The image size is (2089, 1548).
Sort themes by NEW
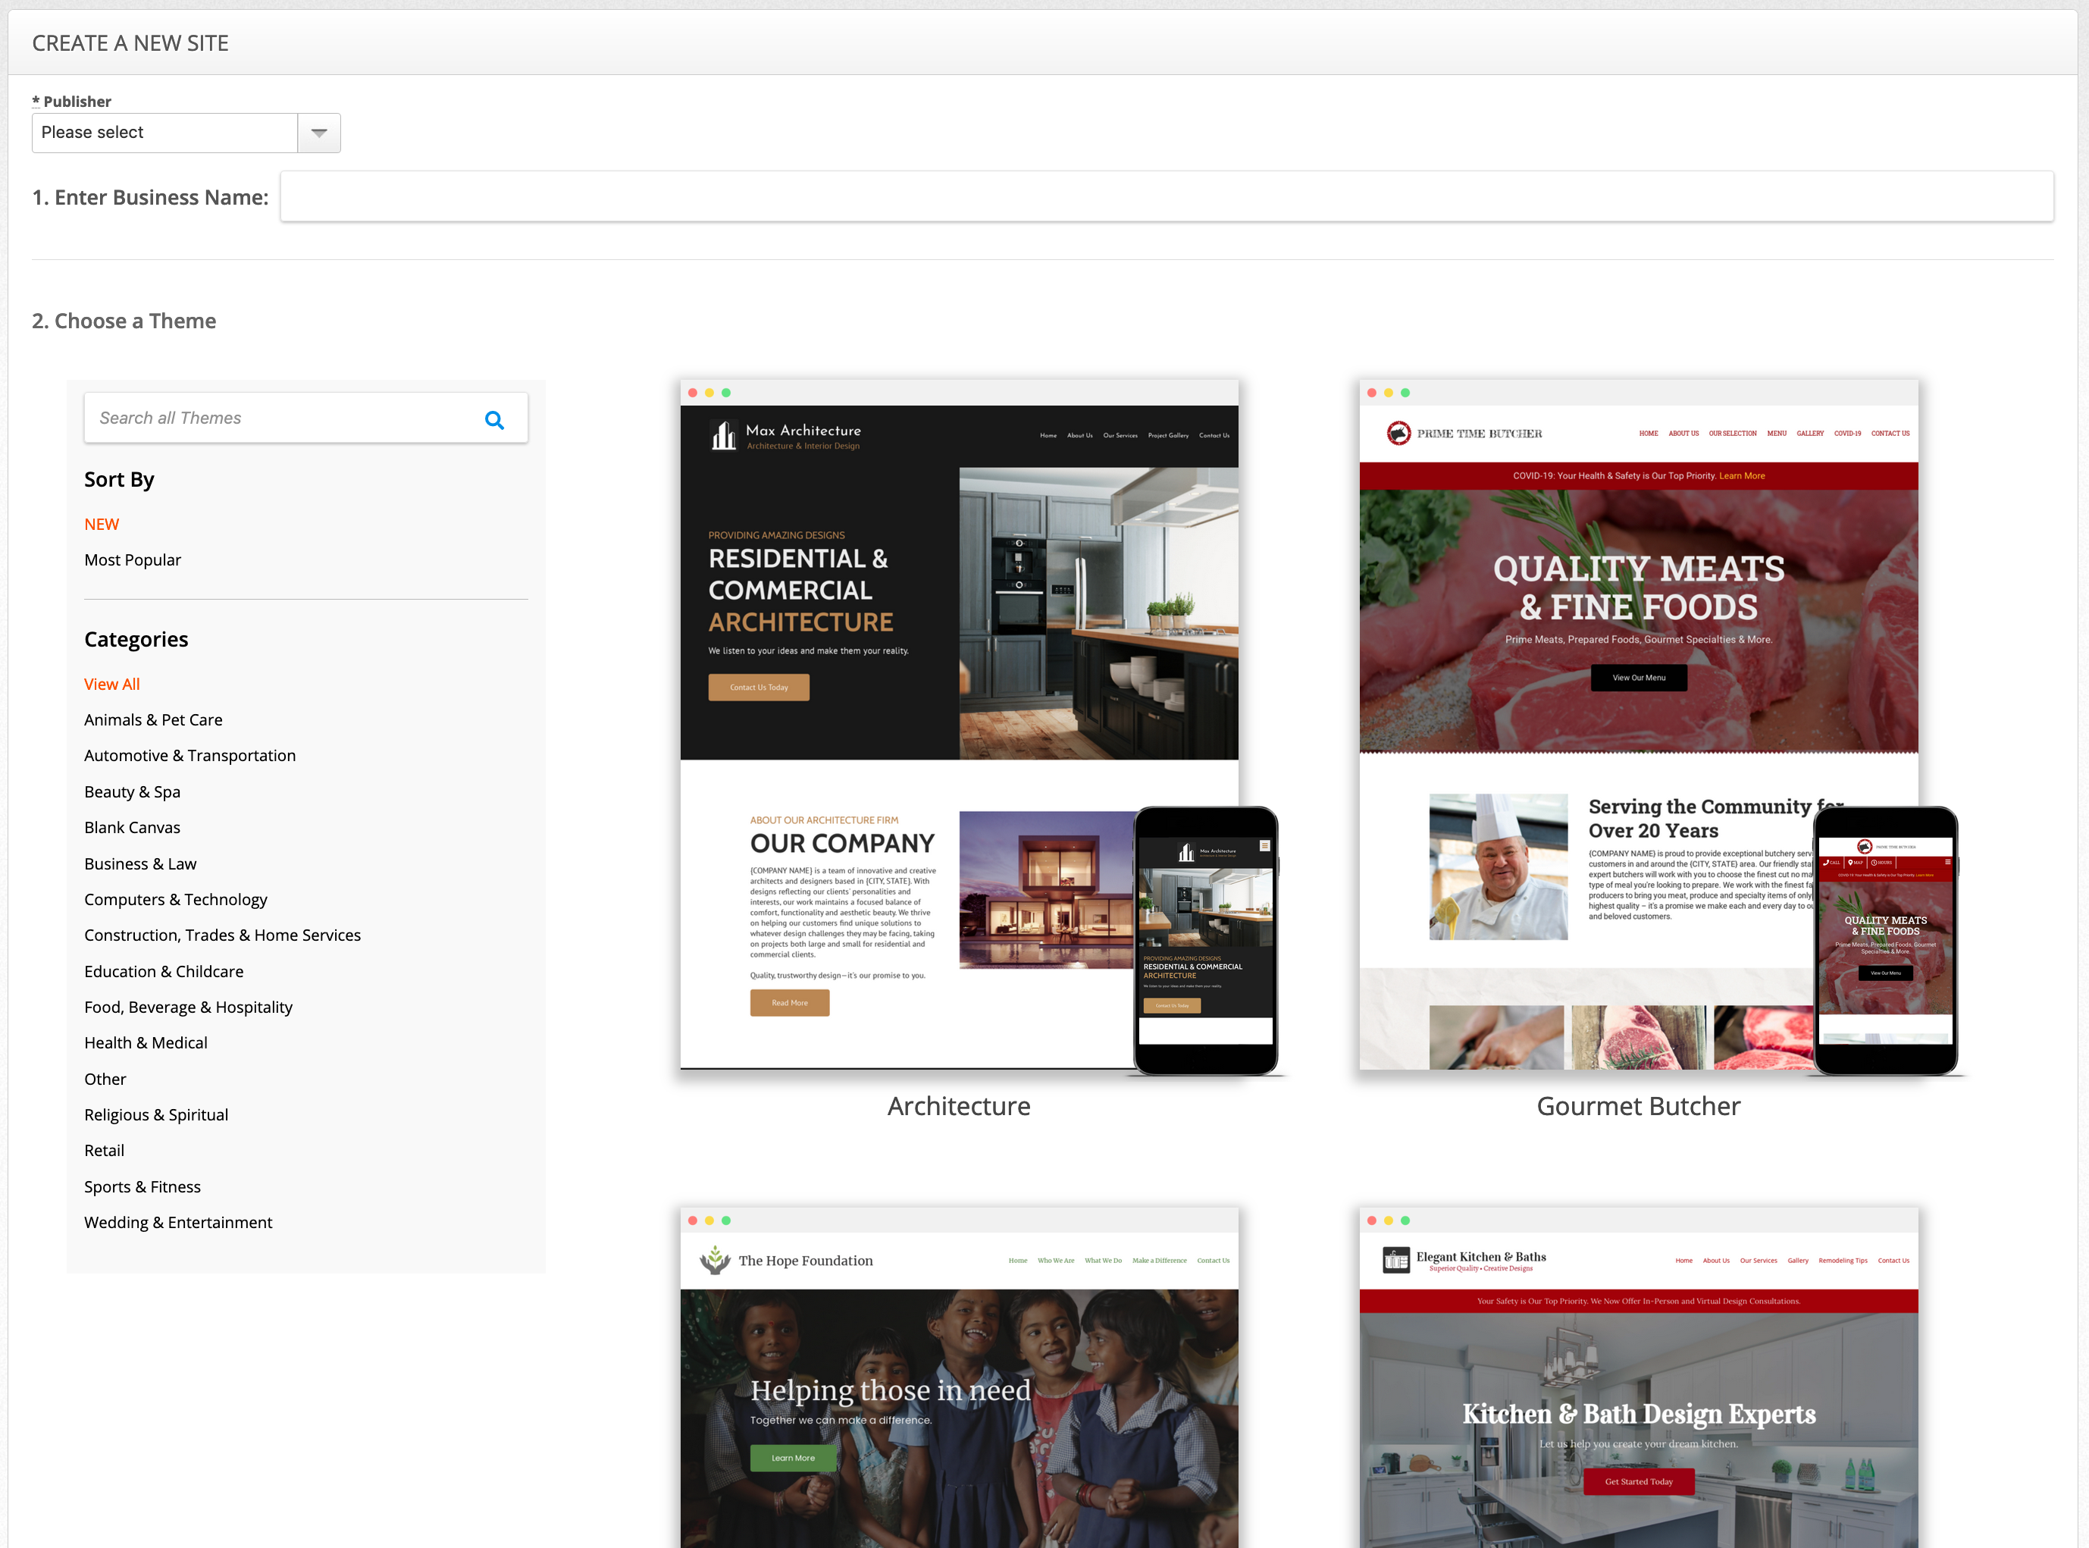101,524
